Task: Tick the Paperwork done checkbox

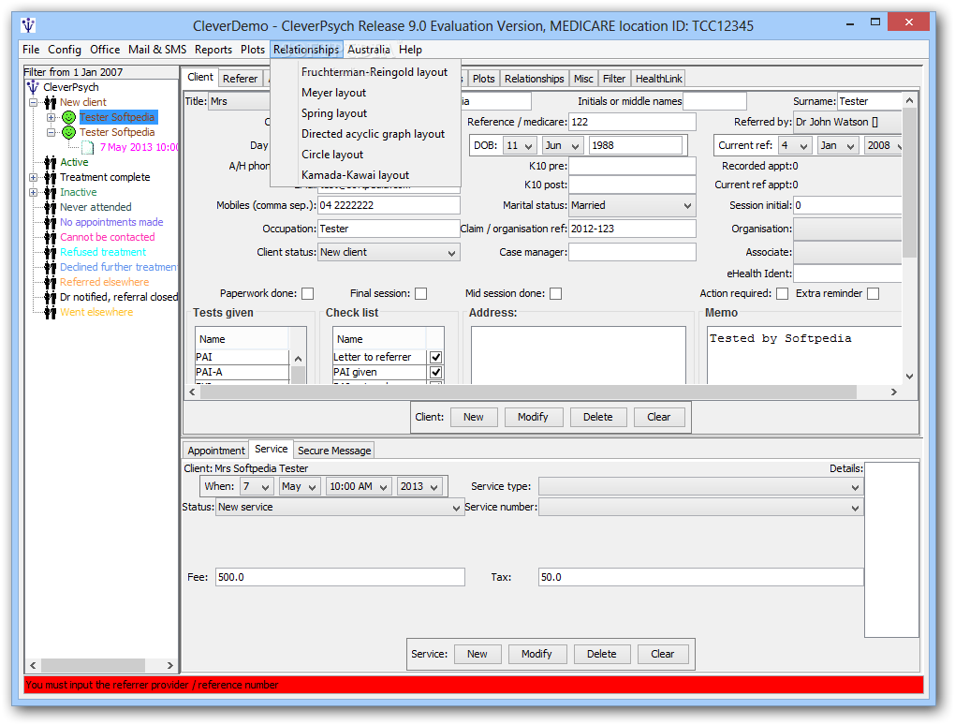Action: (x=308, y=294)
